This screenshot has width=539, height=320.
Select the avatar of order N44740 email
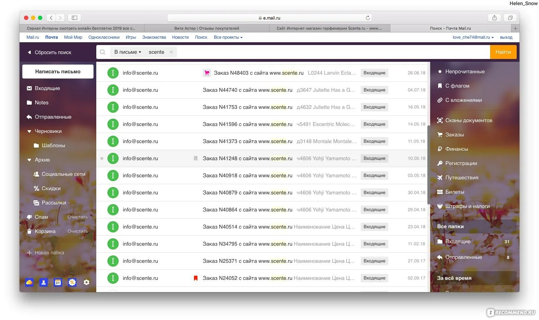click(113, 90)
